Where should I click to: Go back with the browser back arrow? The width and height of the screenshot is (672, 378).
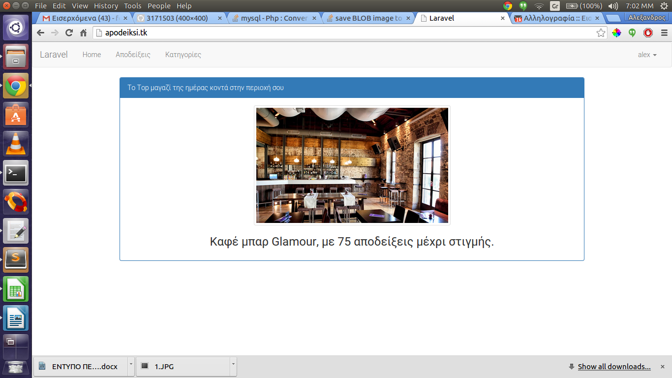pos(40,33)
